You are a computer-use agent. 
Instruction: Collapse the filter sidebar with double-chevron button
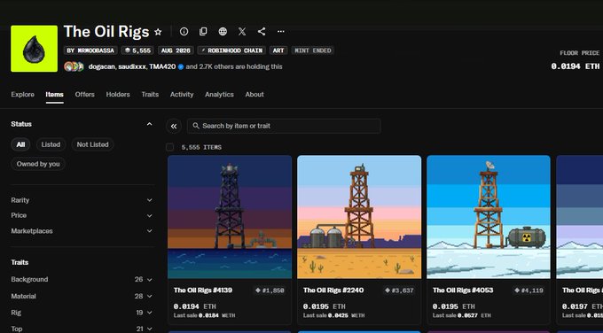click(174, 126)
